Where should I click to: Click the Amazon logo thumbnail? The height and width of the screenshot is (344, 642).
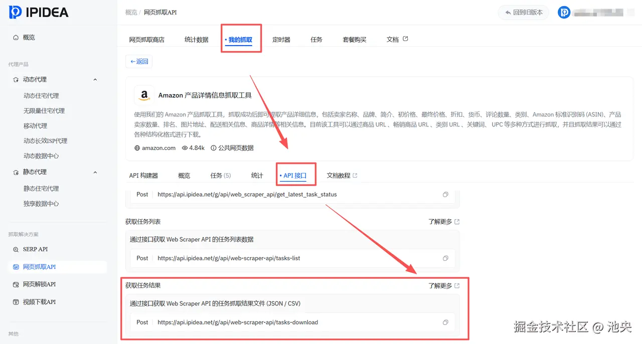click(144, 95)
